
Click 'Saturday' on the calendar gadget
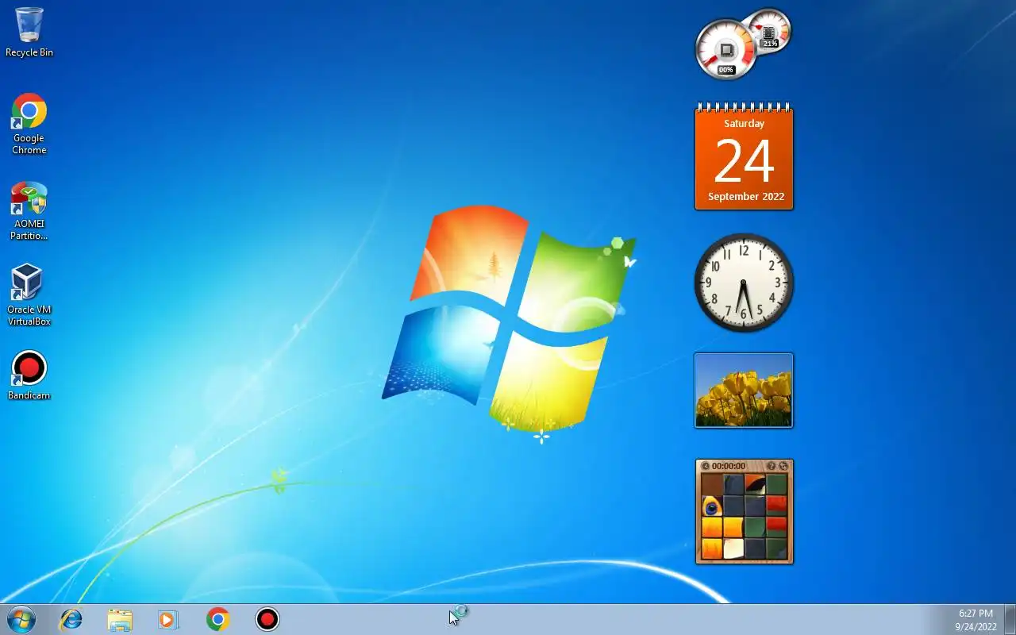click(x=744, y=123)
